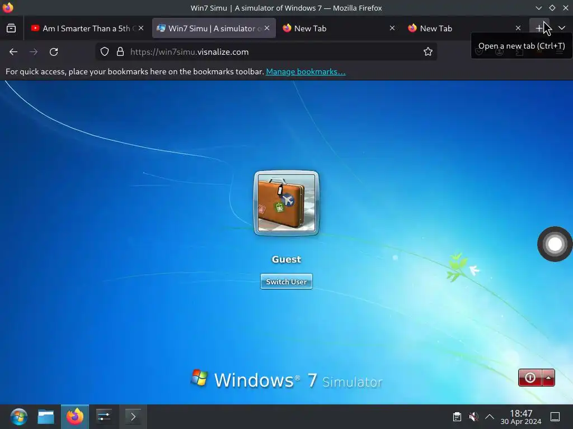
Task: Close the second New Tab
Action: pyautogui.click(x=518, y=28)
